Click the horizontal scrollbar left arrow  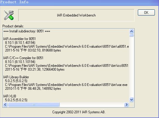(x=5, y=104)
